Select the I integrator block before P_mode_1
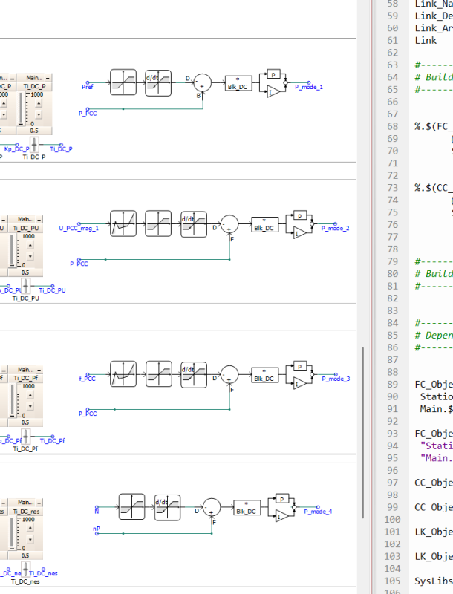Image resolution: width=453 pixels, height=594 pixels. tap(273, 91)
